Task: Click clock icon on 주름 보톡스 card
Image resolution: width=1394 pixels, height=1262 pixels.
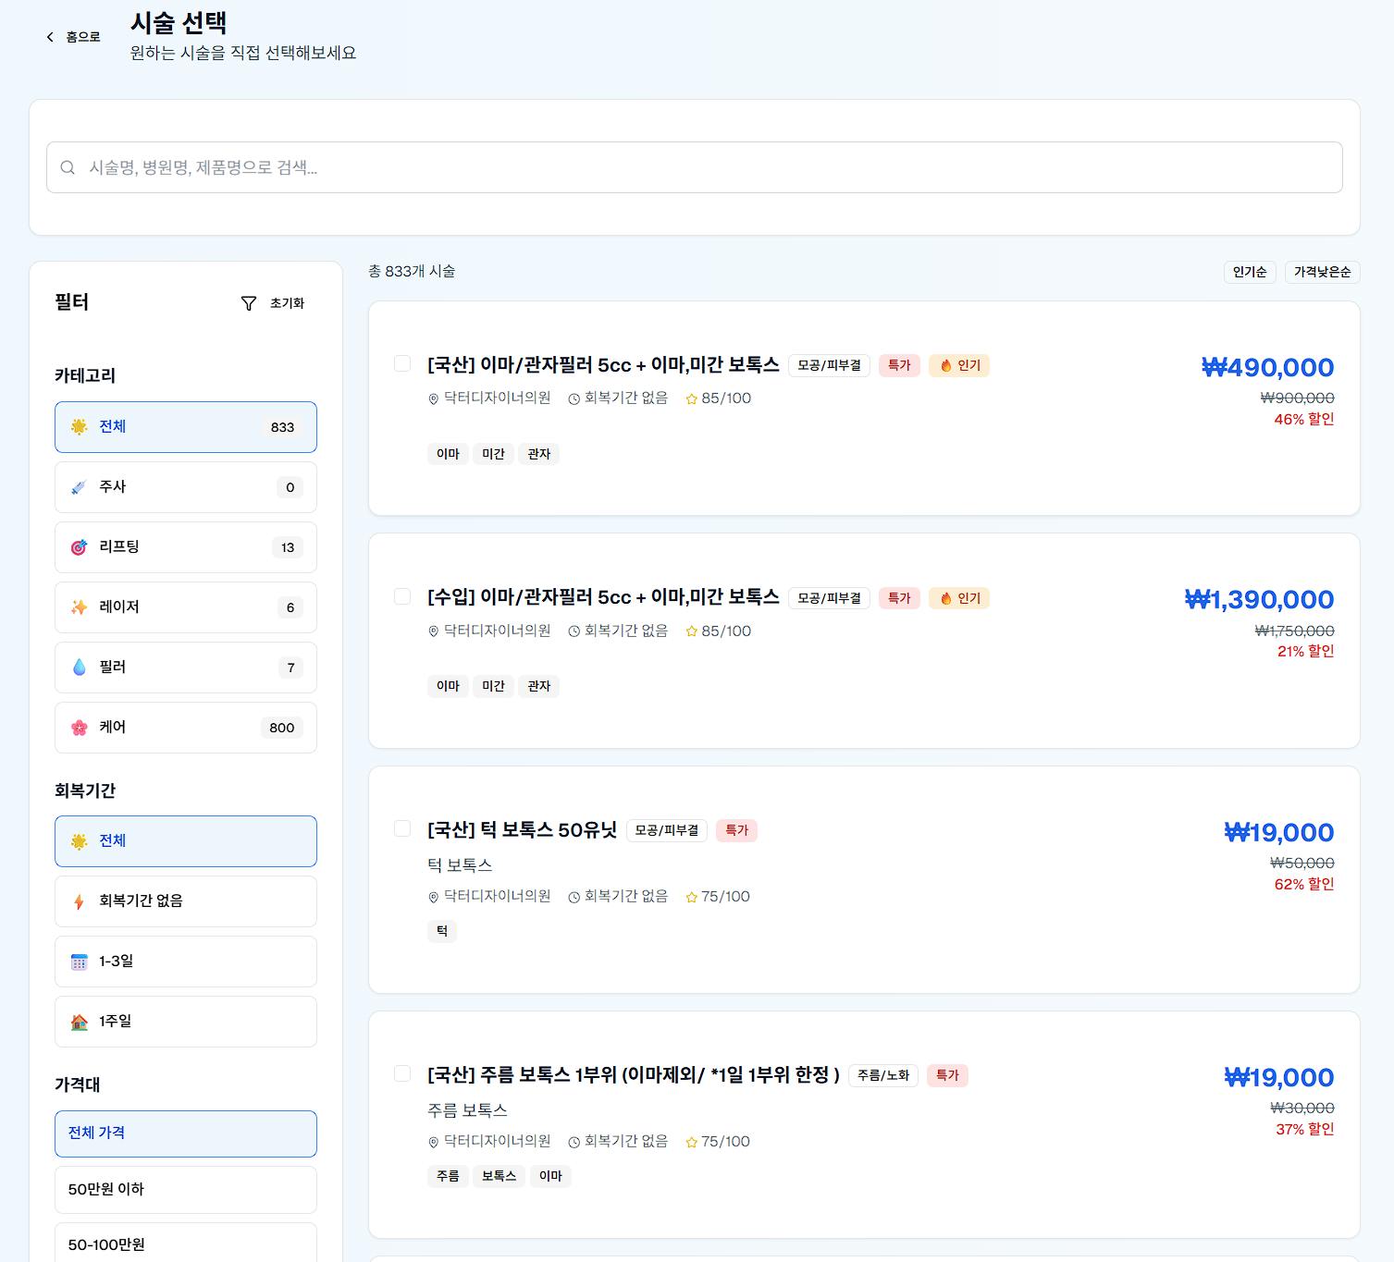Action: point(574,1142)
